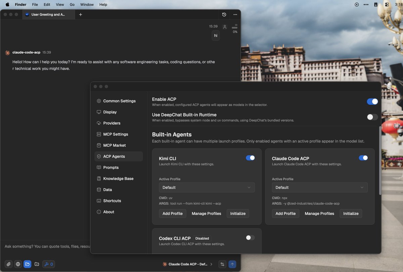The height and width of the screenshot is (272, 403).
Task: Disable the Kimi CLI agent toggle
Action: 251,158
